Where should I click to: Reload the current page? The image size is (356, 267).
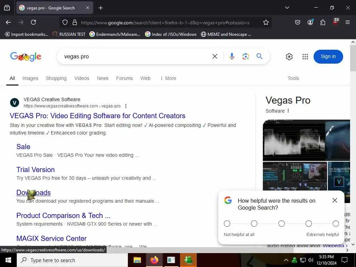(x=33, y=22)
